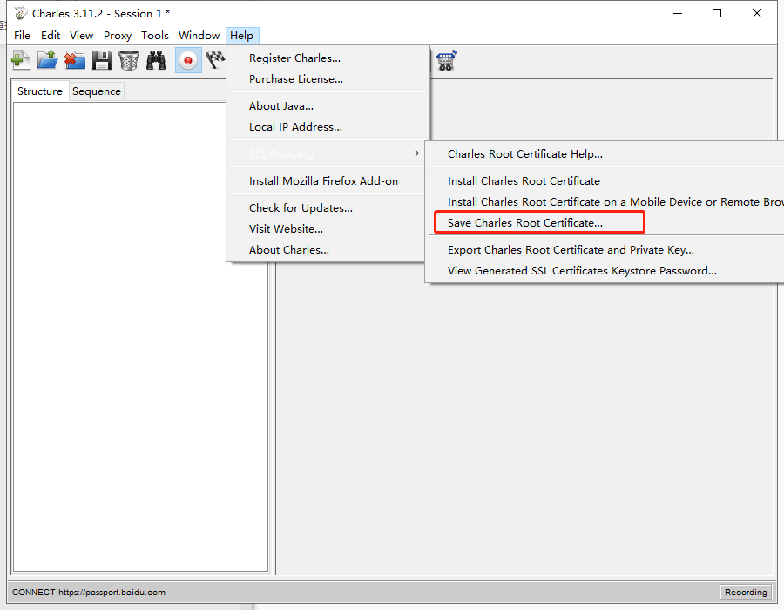Choose Save Charles Root Certificate...
The width and height of the screenshot is (784, 610).
pos(606,223)
